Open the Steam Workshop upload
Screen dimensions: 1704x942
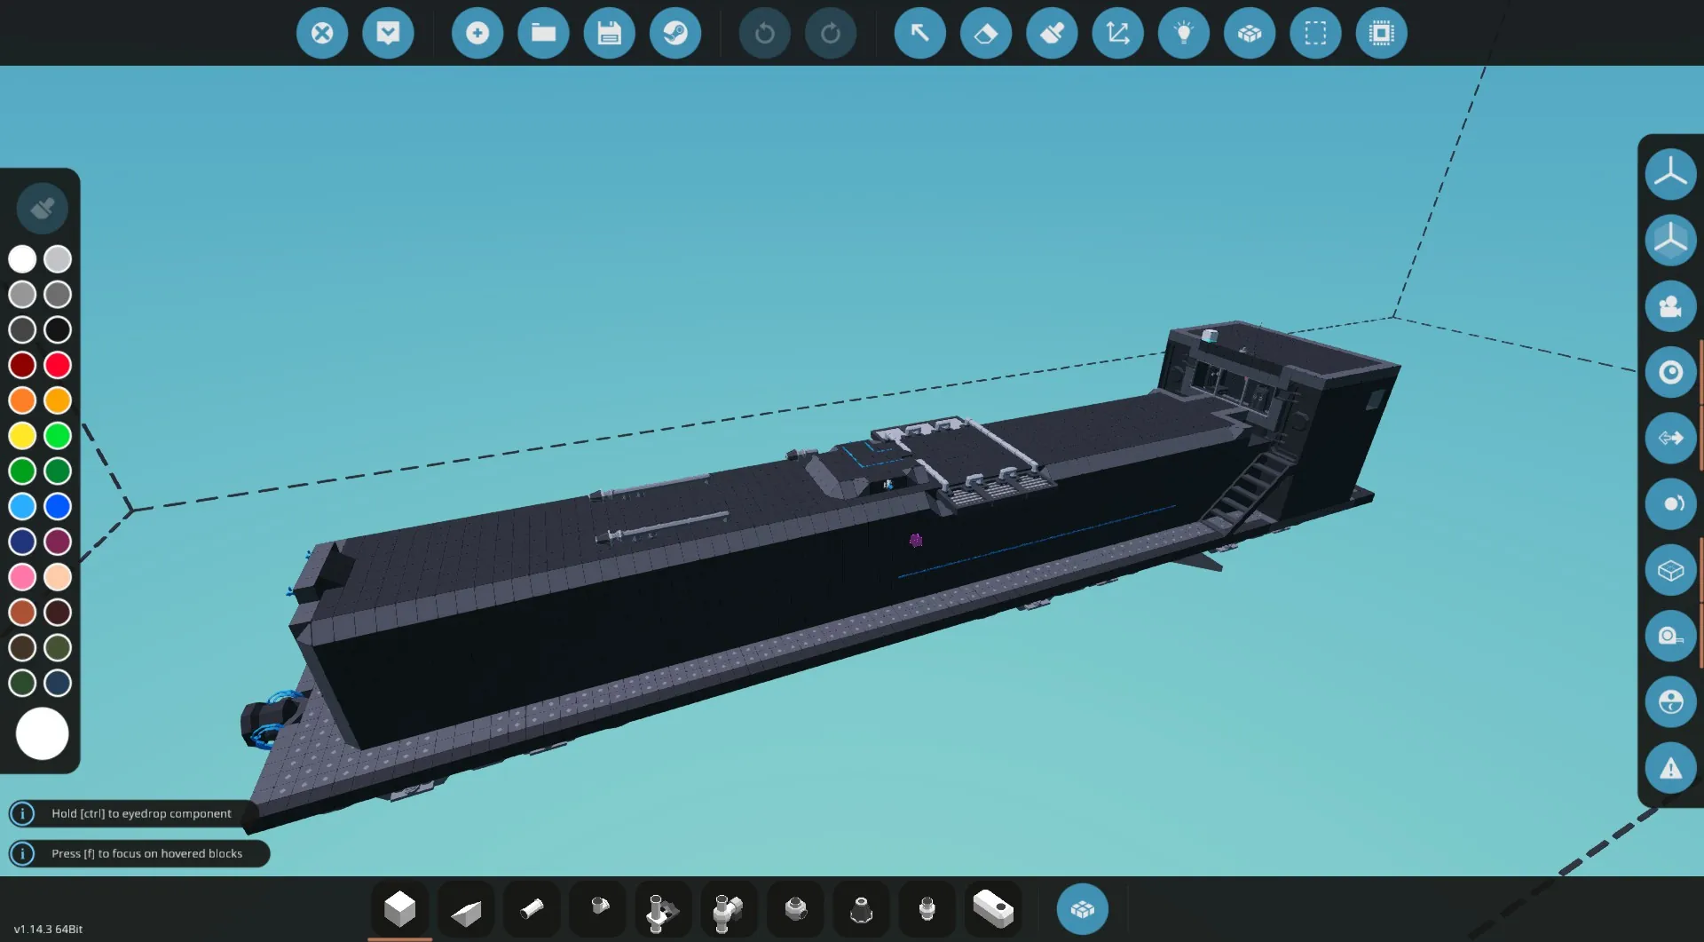click(675, 34)
